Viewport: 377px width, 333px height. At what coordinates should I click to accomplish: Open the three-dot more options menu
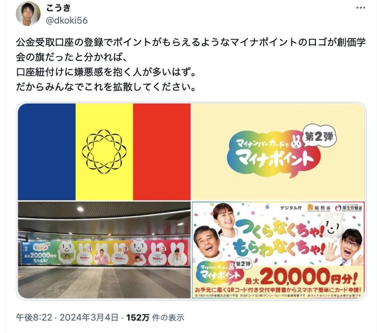(x=361, y=8)
